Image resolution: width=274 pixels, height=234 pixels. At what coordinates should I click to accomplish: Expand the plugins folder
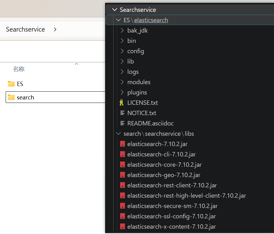[x=122, y=92]
